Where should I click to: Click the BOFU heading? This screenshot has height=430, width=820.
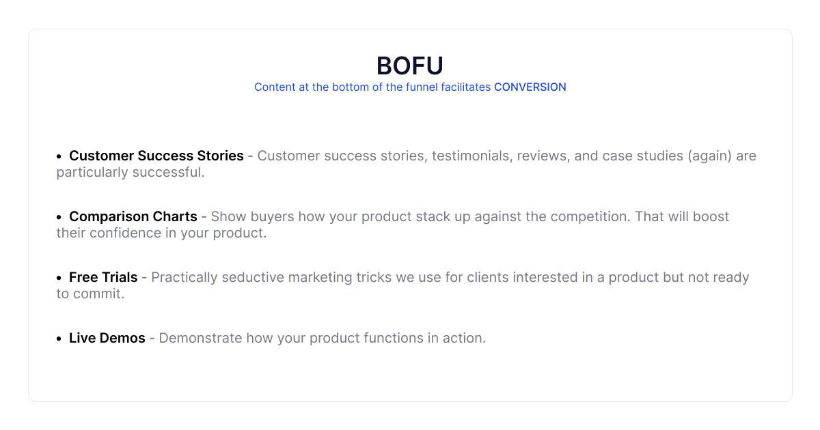point(409,66)
